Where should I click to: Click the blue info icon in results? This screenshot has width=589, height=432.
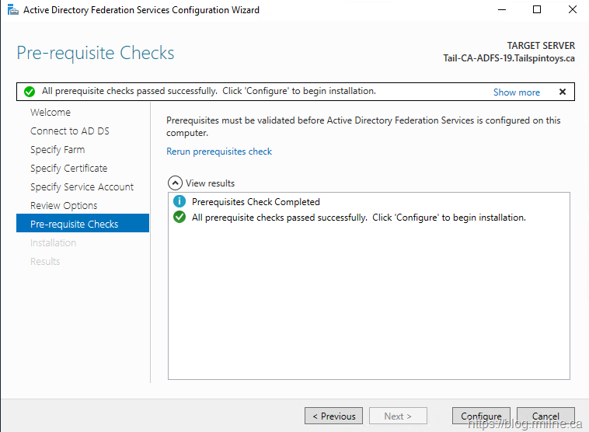(x=179, y=202)
